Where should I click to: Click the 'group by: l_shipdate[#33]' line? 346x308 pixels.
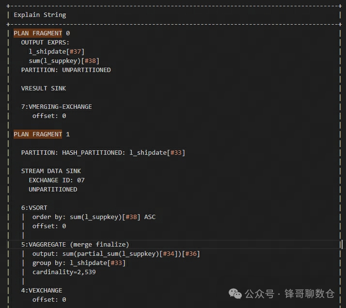tap(79, 263)
